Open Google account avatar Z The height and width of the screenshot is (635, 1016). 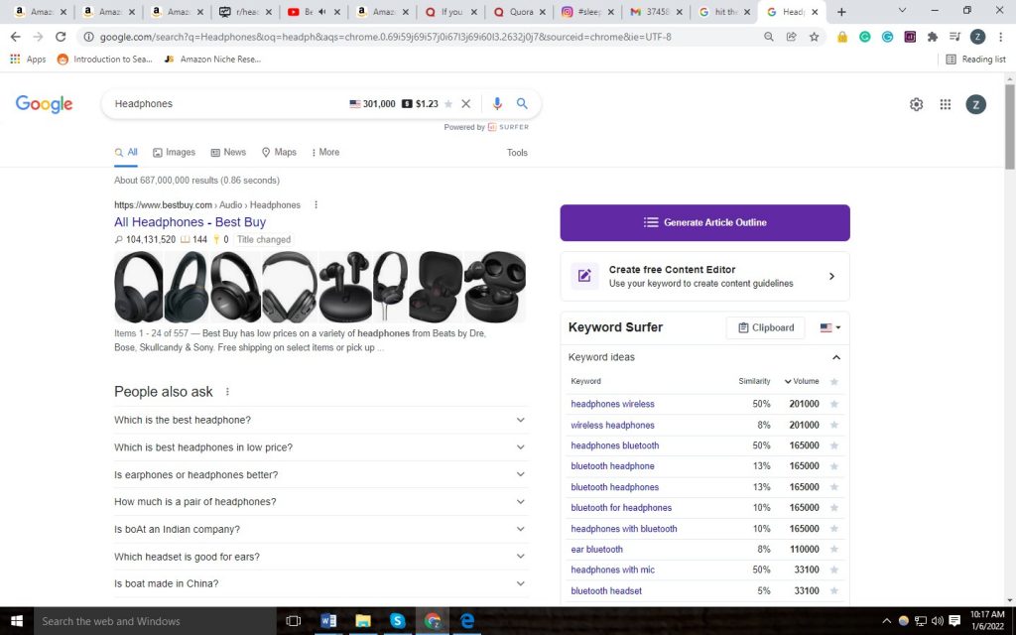[x=976, y=104]
